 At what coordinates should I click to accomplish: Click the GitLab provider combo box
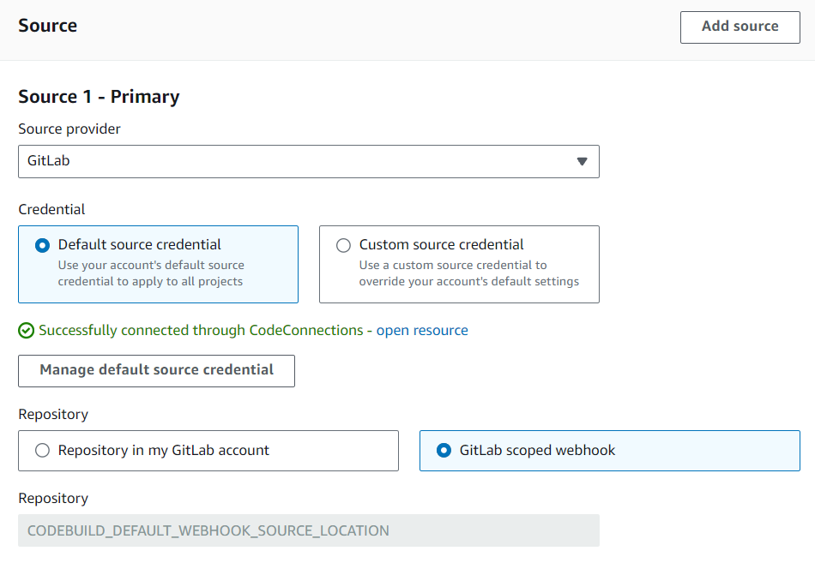pos(309,161)
